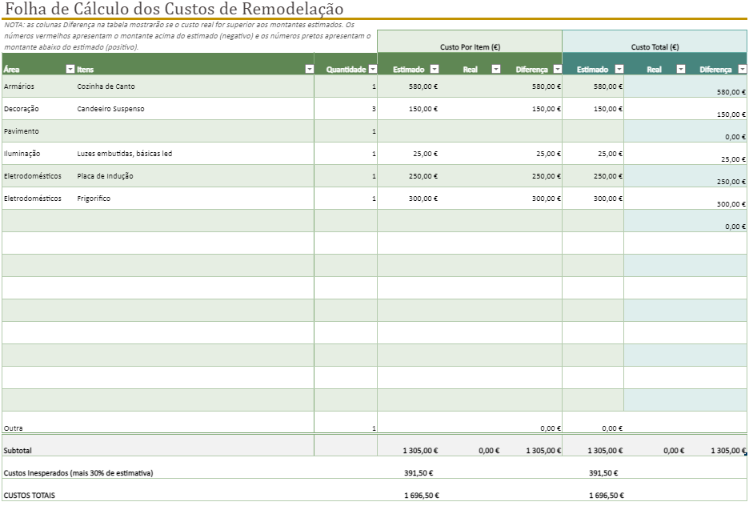Screen dimensions: 753x506
Task: Select per-item Estimado subtotal '1 305,00 €'
Action: (x=420, y=451)
